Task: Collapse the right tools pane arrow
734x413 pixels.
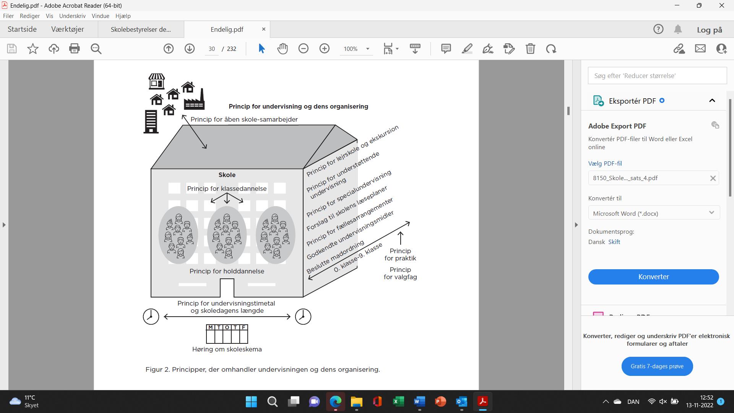Action: pyautogui.click(x=576, y=225)
